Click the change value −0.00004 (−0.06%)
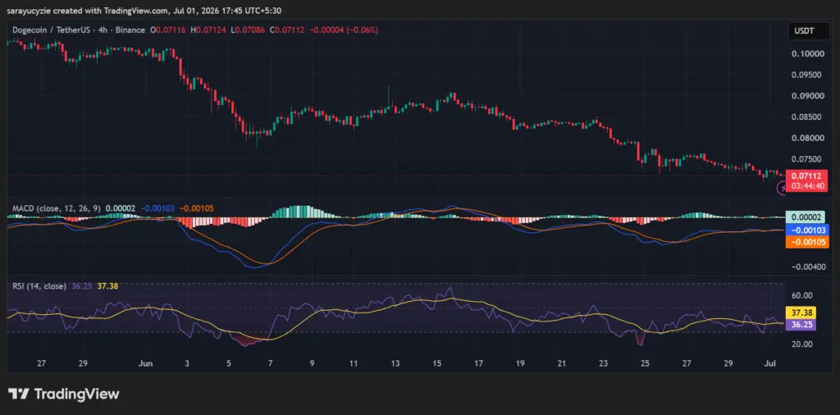 pyautogui.click(x=344, y=30)
